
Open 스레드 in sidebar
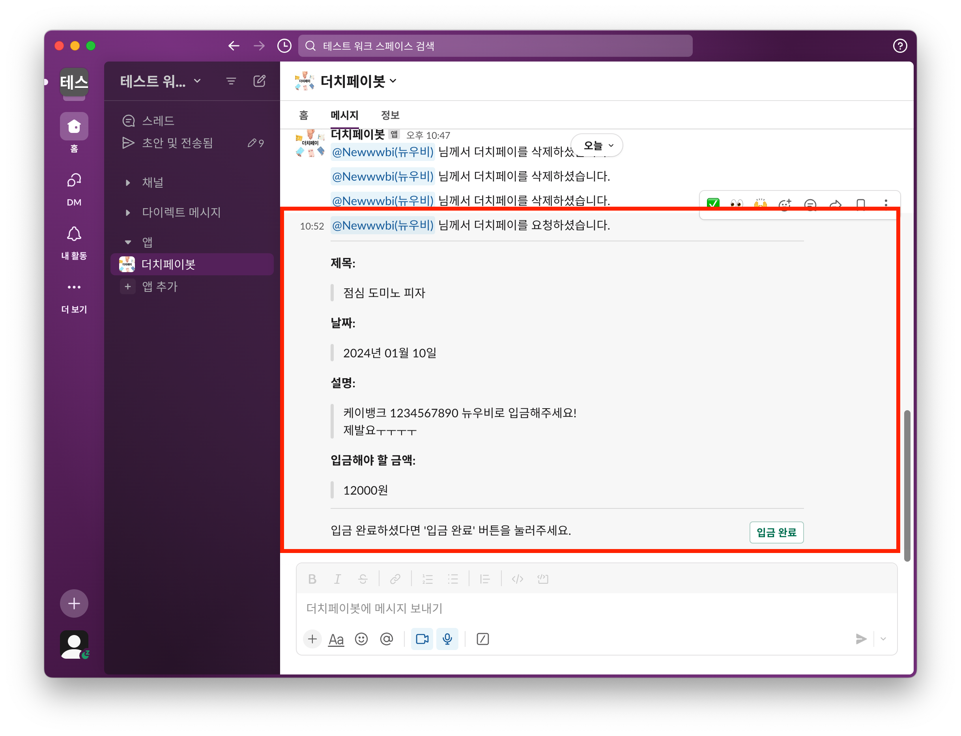[x=192, y=120]
